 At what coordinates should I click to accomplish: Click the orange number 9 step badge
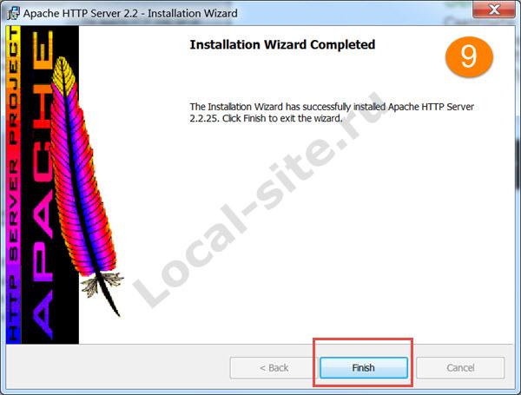pyautogui.click(x=469, y=56)
